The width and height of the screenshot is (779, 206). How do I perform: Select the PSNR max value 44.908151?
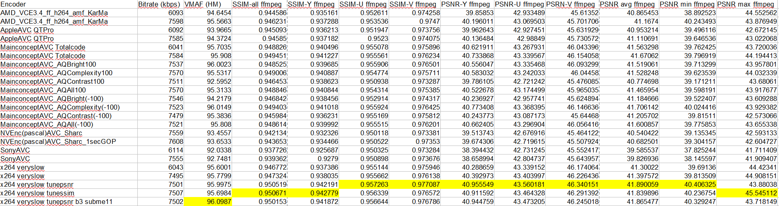point(747,176)
